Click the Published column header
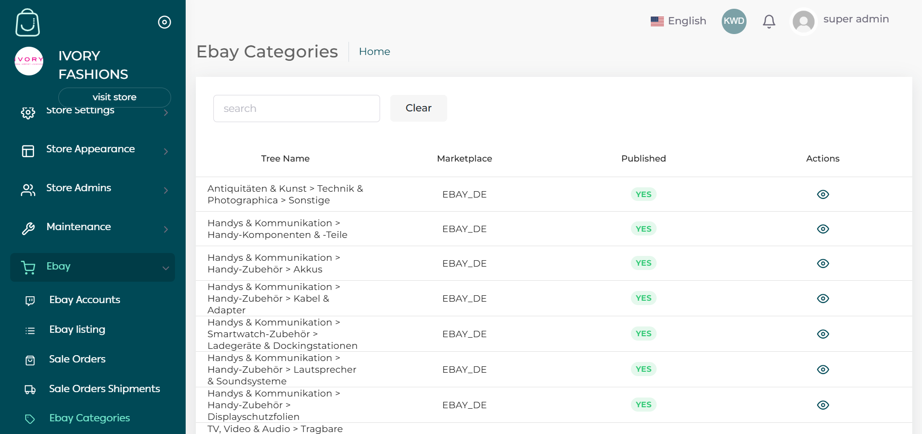The image size is (922, 434). click(x=644, y=159)
